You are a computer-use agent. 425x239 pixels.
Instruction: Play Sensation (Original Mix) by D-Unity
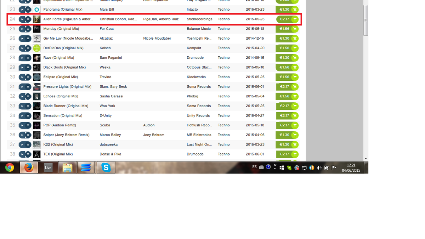(x=22, y=115)
